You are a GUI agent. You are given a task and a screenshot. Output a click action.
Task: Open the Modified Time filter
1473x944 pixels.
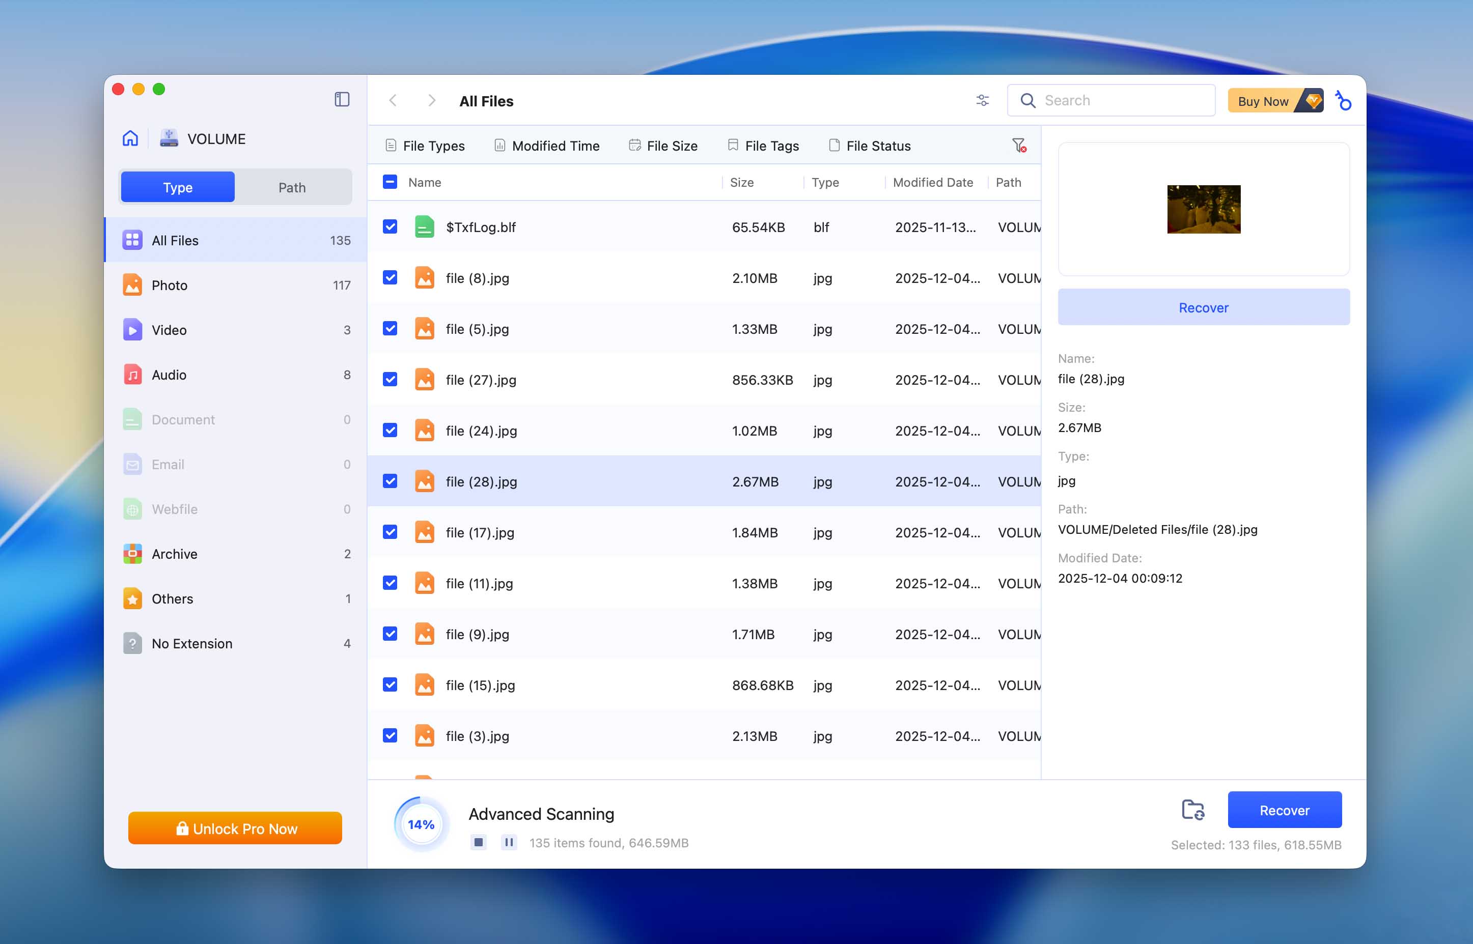(x=547, y=145)
